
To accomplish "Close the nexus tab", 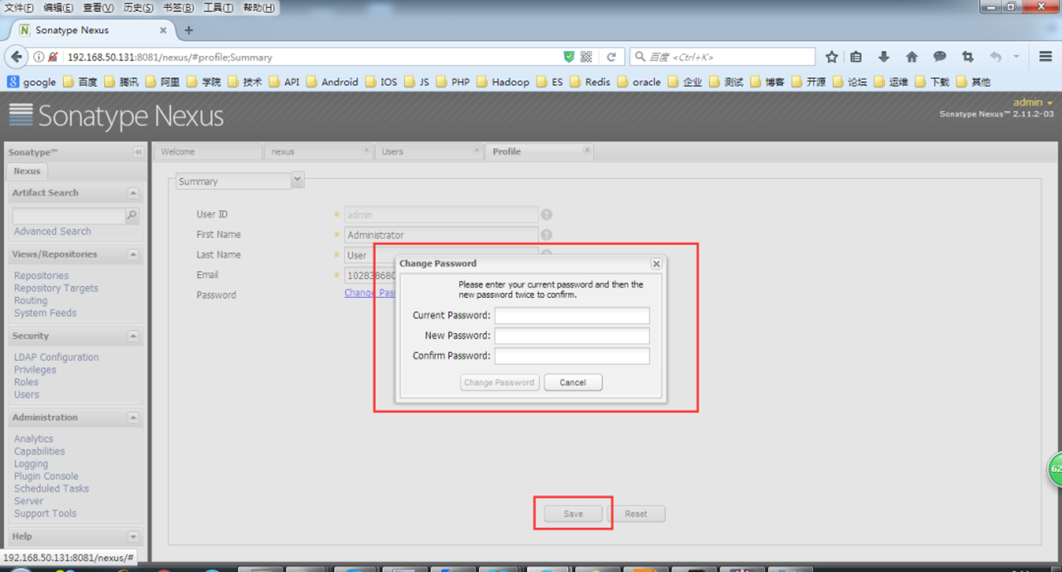I will (366, 150).
